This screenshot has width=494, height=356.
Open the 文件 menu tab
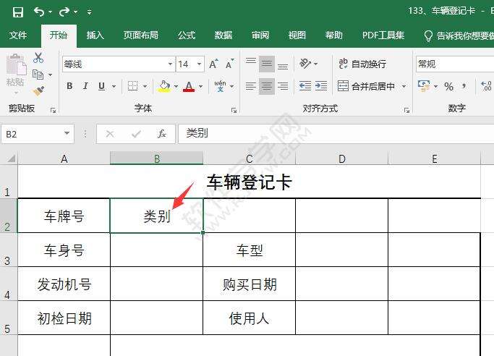point(18,35)
